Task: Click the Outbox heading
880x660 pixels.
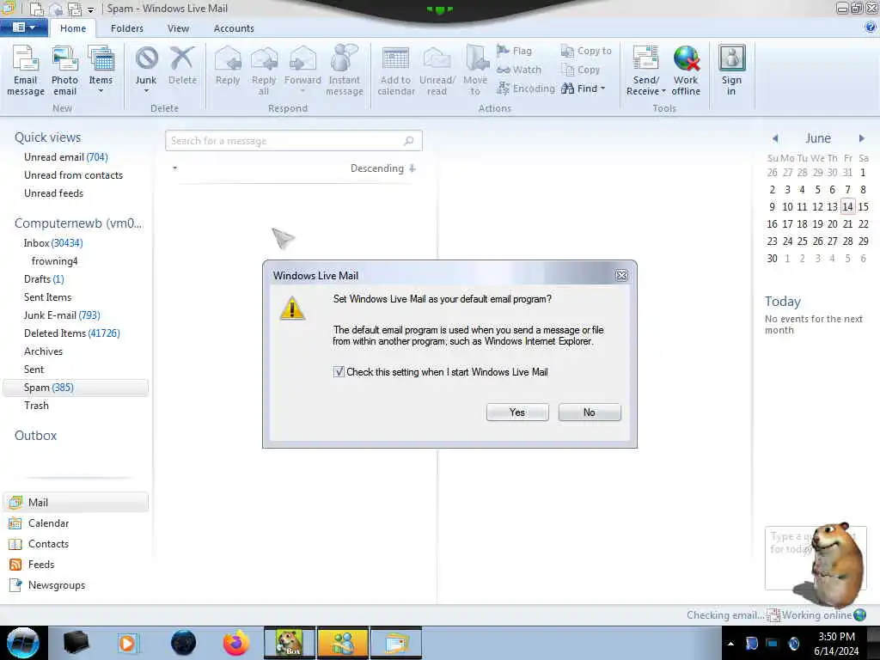Action: tap(35, 436)
